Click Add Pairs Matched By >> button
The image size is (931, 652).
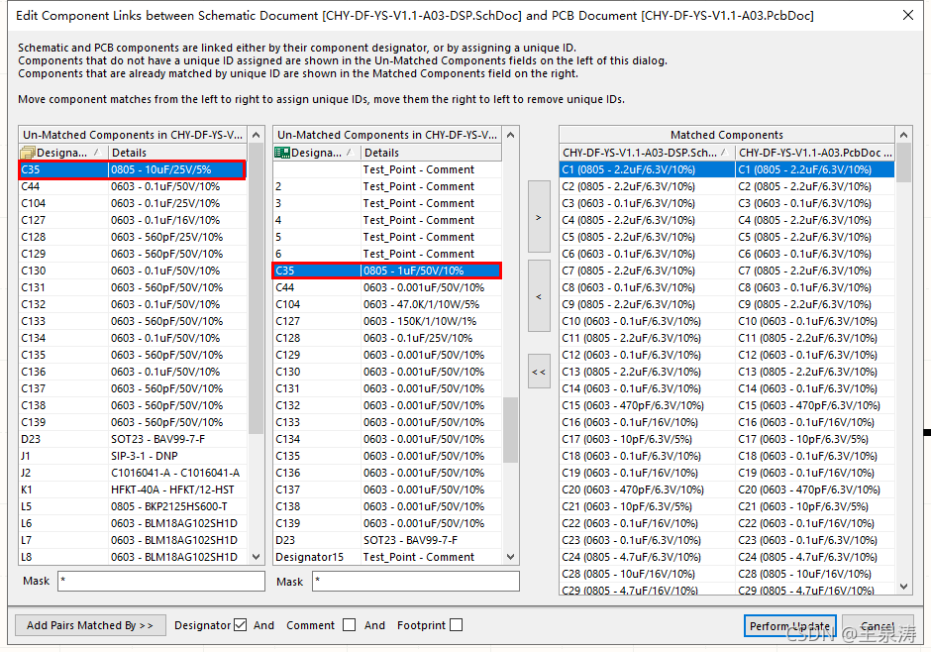90,625
